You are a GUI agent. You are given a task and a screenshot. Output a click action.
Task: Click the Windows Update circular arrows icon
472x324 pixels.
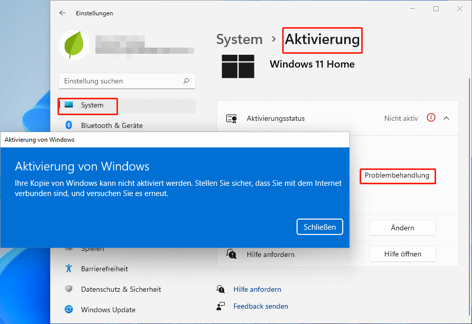69,309
